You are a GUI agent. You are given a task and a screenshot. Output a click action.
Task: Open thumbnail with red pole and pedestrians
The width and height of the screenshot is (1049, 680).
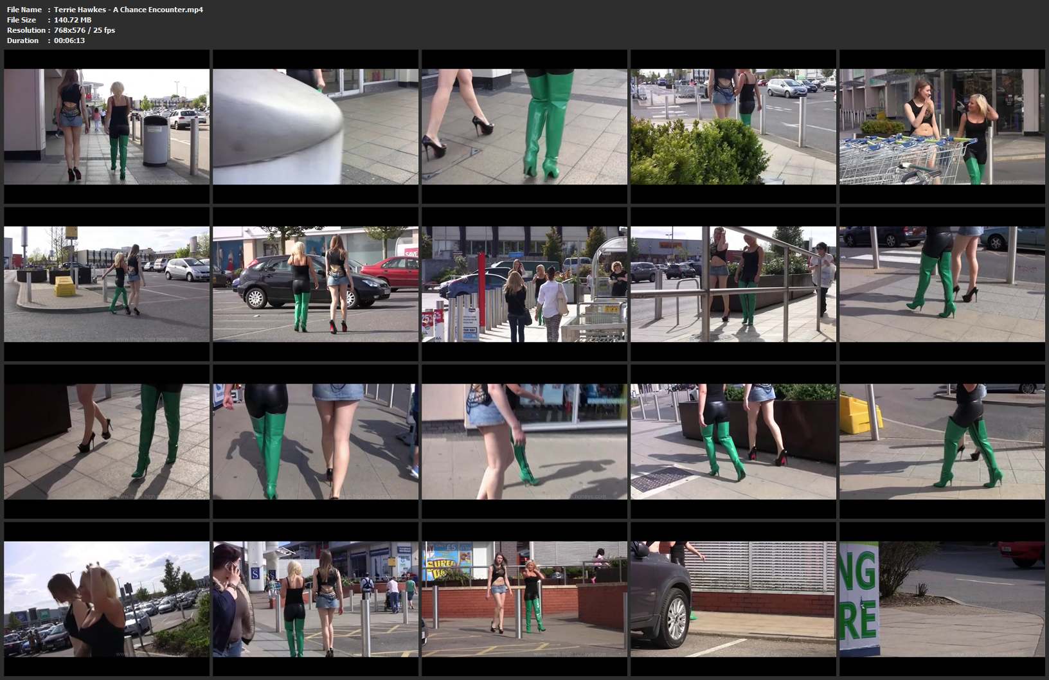point(524,284)
